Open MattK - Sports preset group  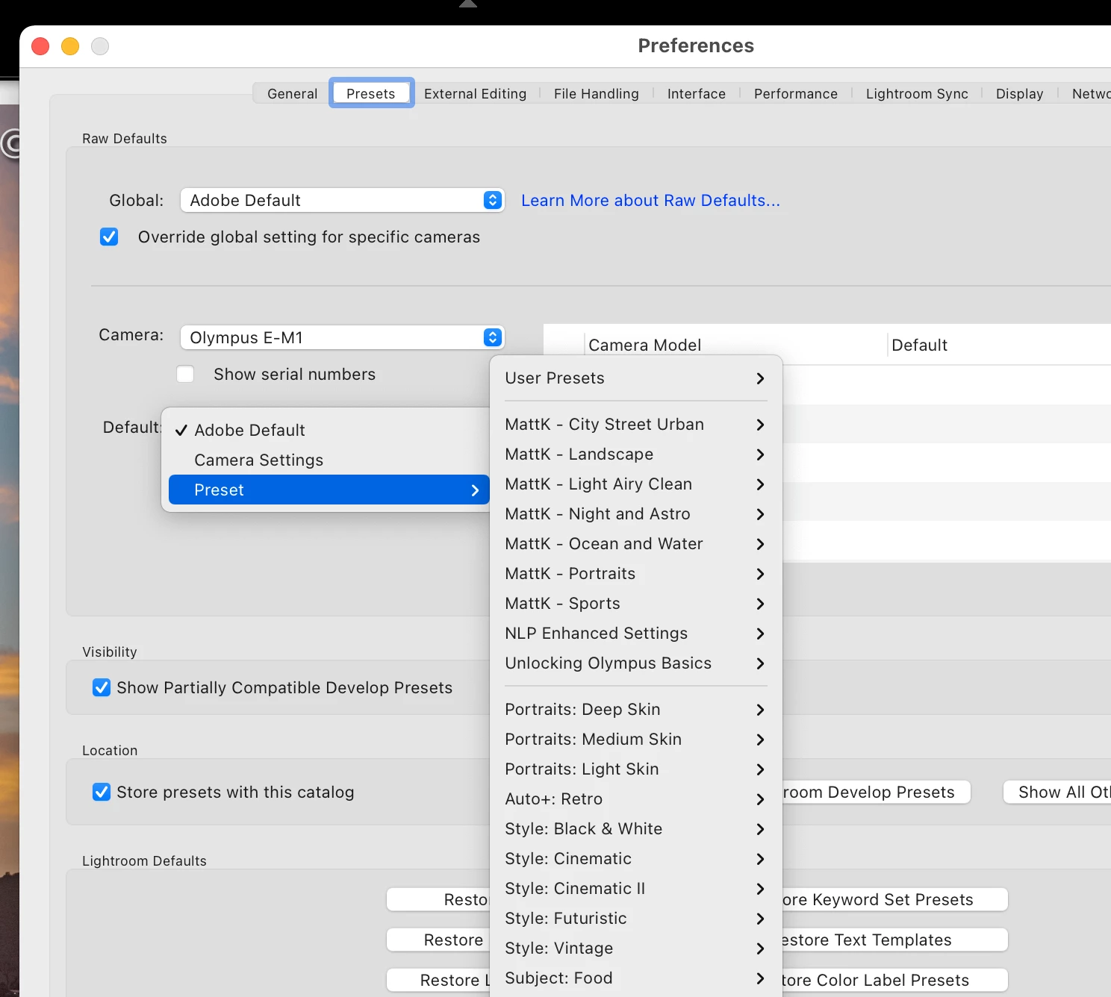point(635,603)
